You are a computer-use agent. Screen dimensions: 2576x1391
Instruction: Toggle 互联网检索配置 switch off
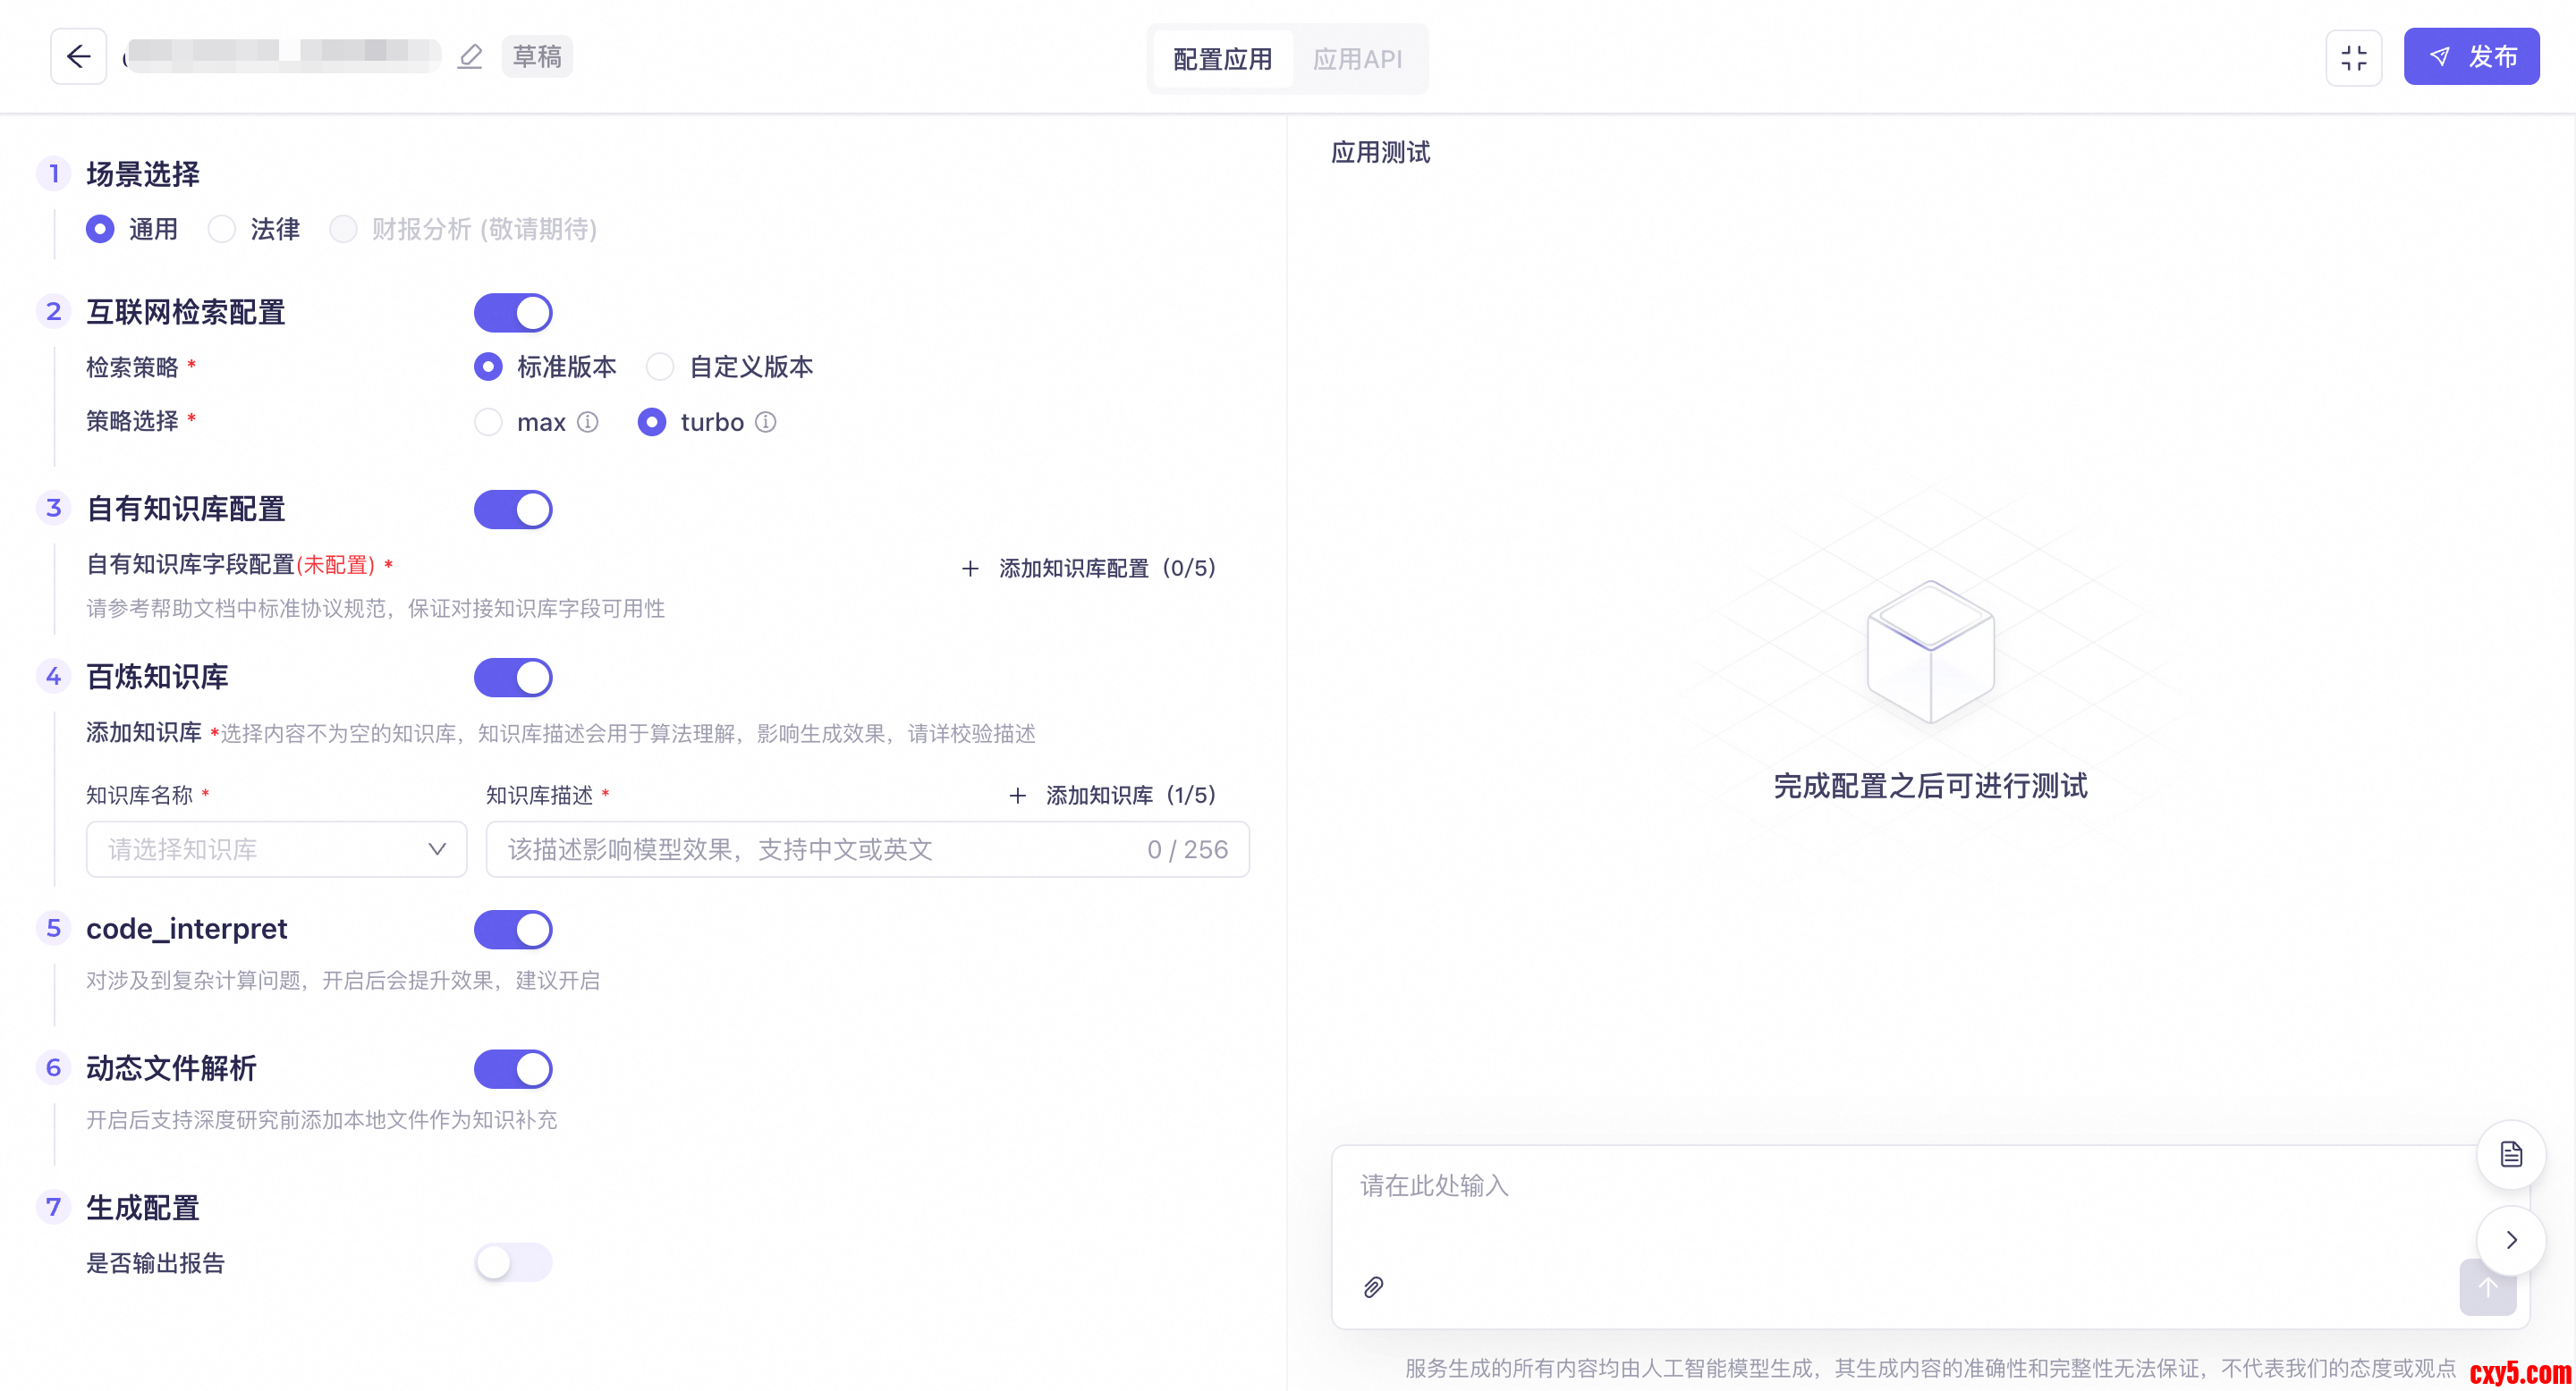coord(513,313)
